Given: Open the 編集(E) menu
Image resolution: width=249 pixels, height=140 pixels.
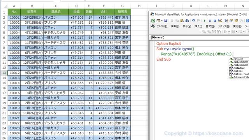Looking at the screenshot, I should pos(175,26).
